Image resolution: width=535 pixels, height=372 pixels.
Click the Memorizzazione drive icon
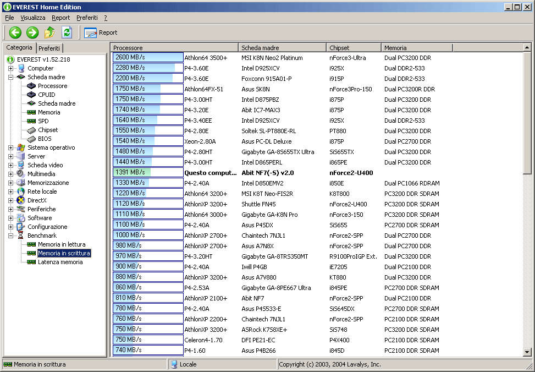point(21,183)
